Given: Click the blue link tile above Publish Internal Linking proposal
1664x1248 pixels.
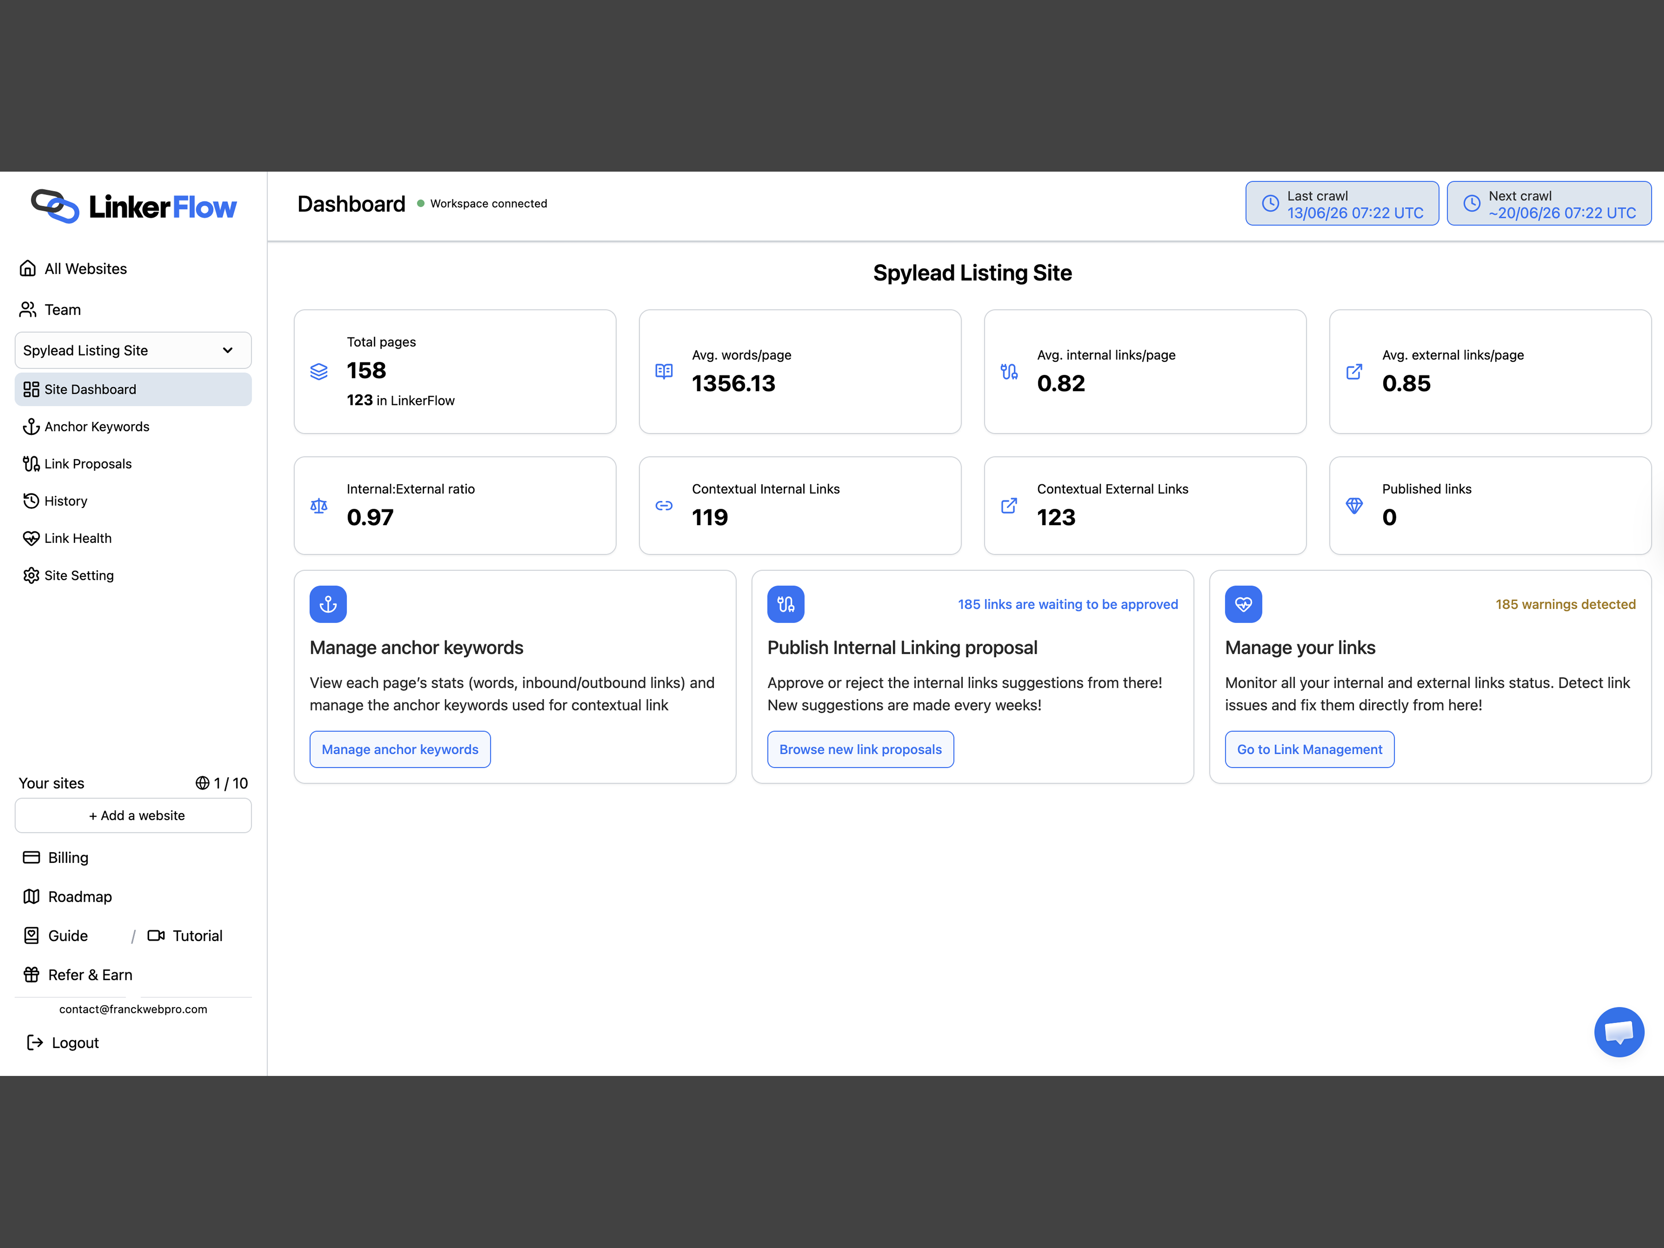Looking at the screenshot, I should pyautogui.click(x=786, y=604).
